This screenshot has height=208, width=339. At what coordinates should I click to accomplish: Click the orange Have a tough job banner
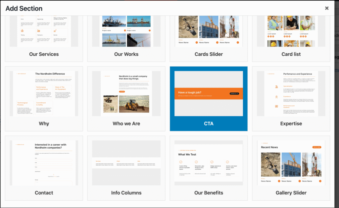pyautogui.click(x=209, y=93)
